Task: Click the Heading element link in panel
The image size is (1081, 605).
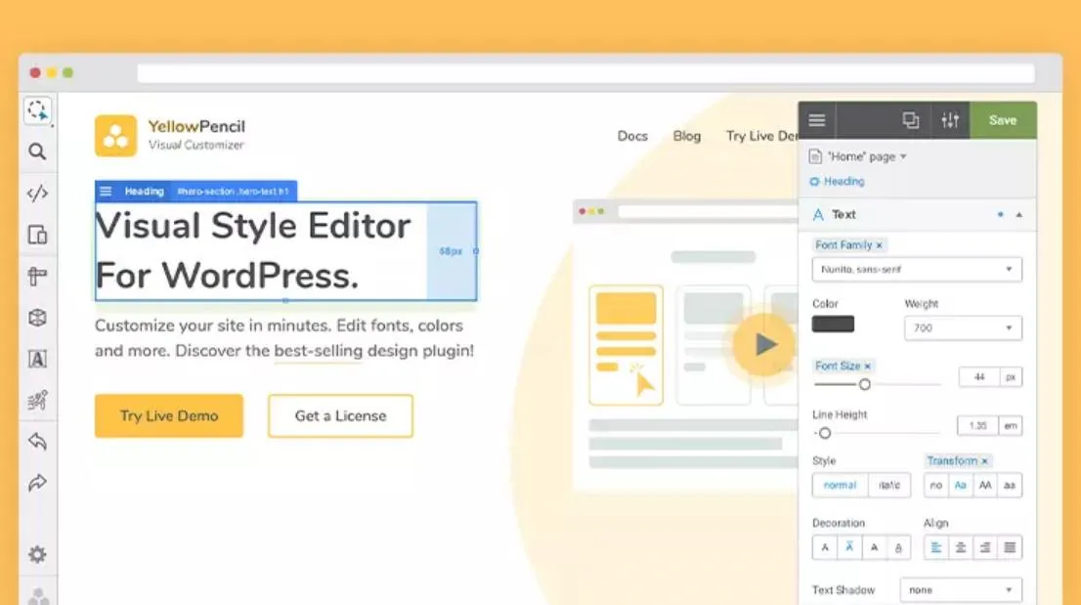Action: point(843,181)
